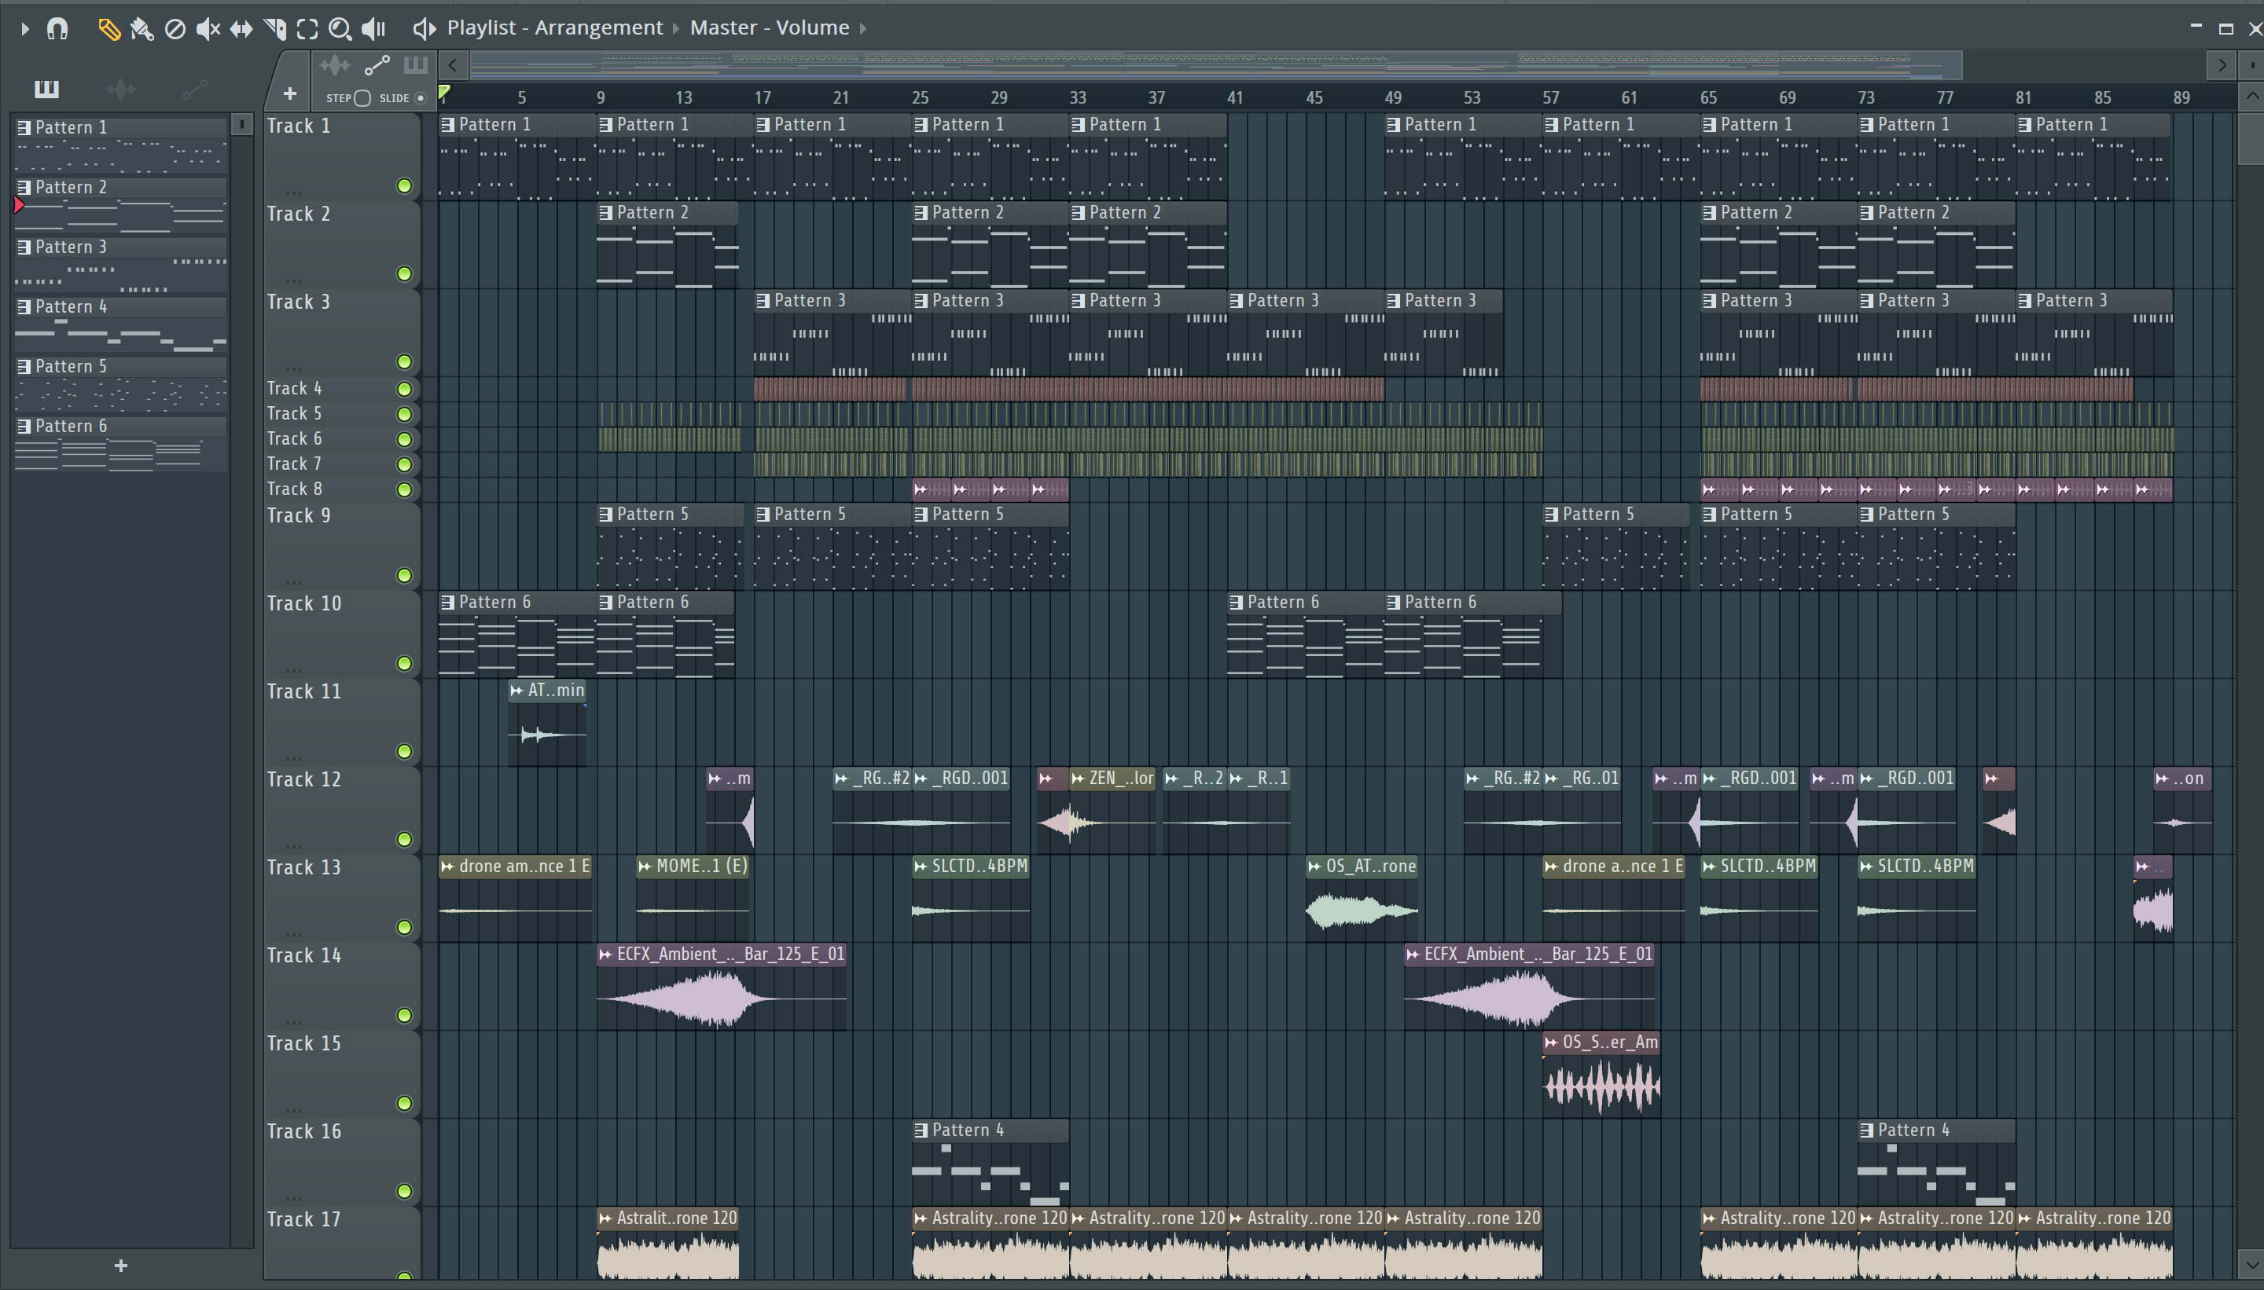Click the plus button beside STEP

(x=290, y=94)
